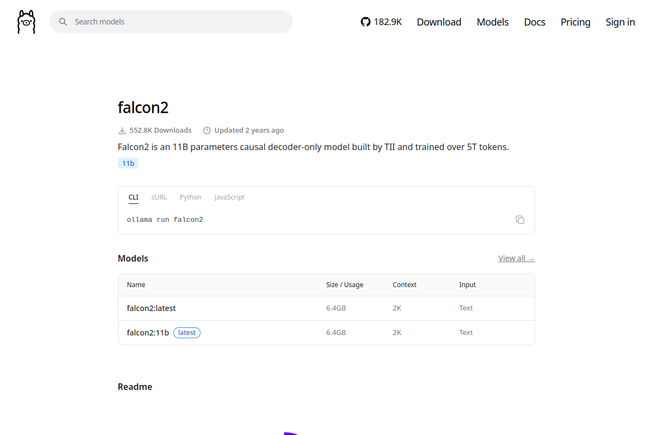Click 2K context in falcon2:latest row
652x435 pixels.
coord(397,308)
